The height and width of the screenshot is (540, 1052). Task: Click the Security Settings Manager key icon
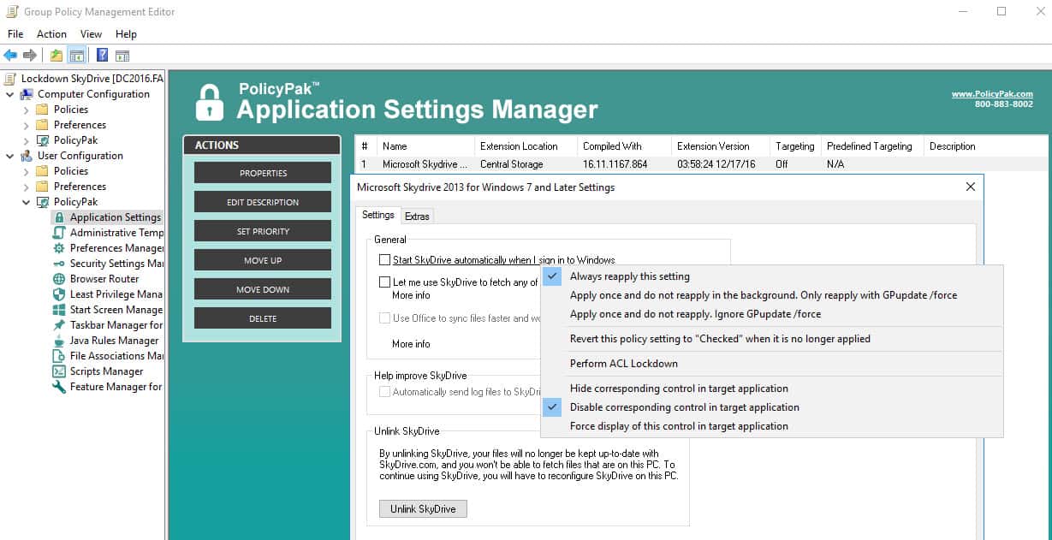coord(59,264)
